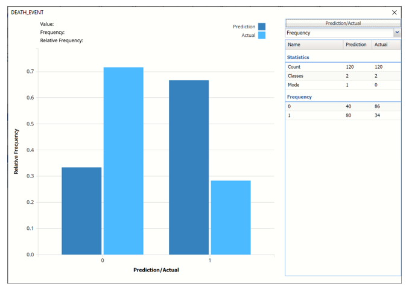This screenshot has width=409, height=286.
Task: Click the Actual bar for class 1
Action: pyautogui.click(x=230, y=217)
